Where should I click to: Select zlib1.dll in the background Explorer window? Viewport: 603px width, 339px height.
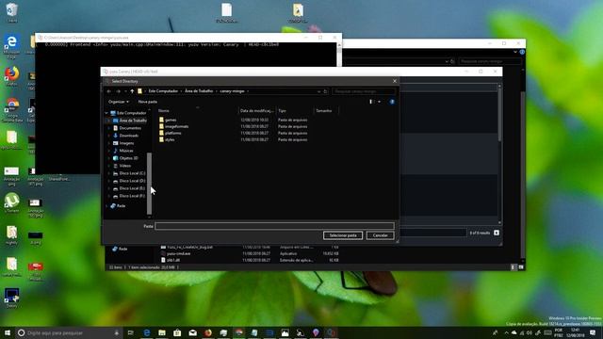coord(173,260)
